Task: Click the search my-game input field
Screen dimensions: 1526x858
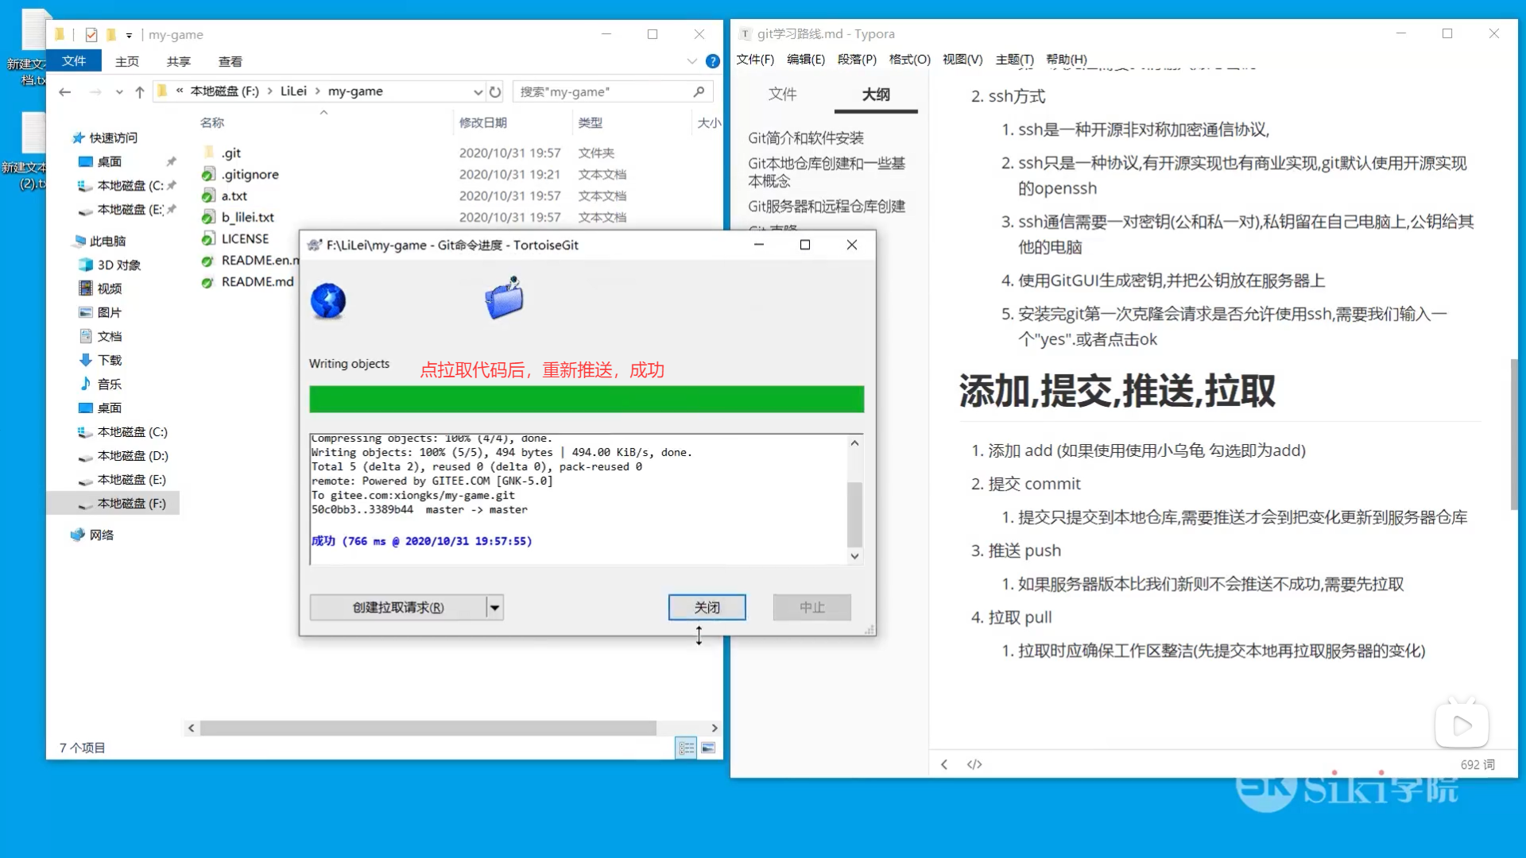Action: click(x=604, y=91)
